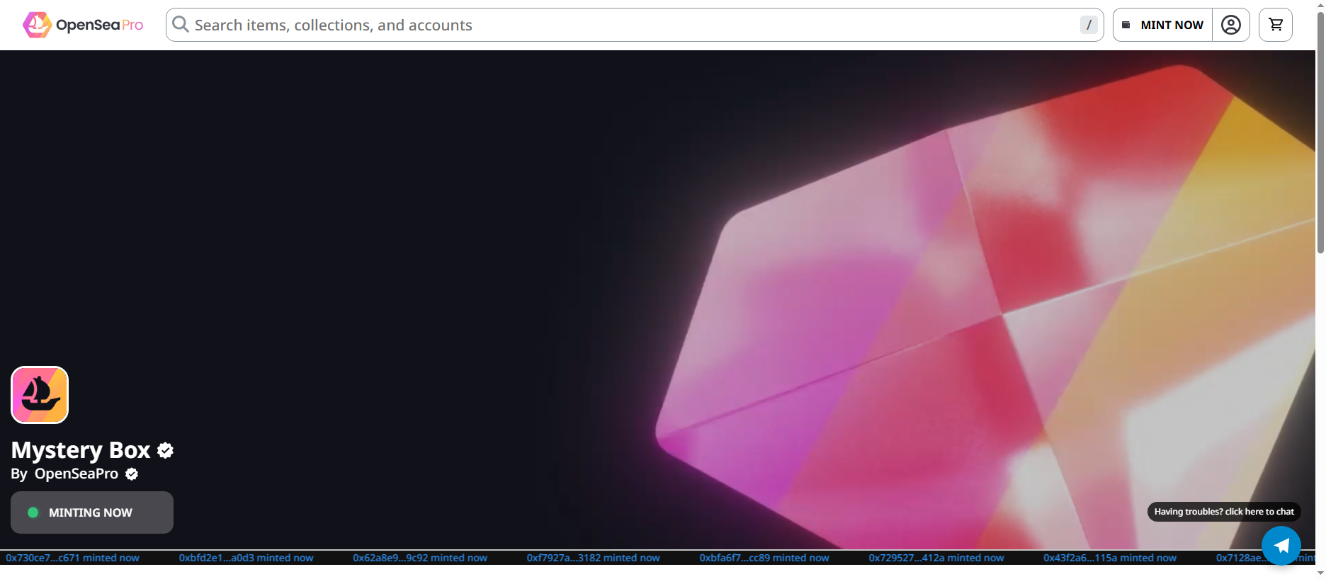The width and height of the screenshot is (1326, 579).
Task: Click the 'Having troubles? click here to chat' tooltip
Action: point(1224,512)
